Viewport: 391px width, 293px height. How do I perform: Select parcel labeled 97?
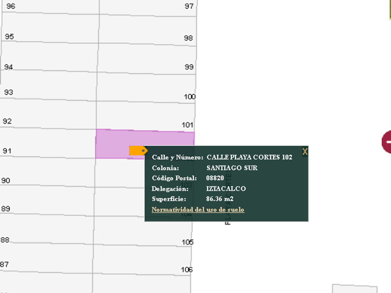pos(148,7)
